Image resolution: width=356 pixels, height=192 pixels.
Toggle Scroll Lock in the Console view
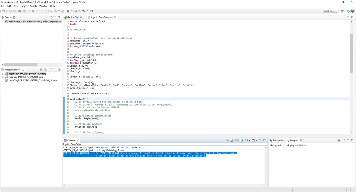[x=232, y=140]
